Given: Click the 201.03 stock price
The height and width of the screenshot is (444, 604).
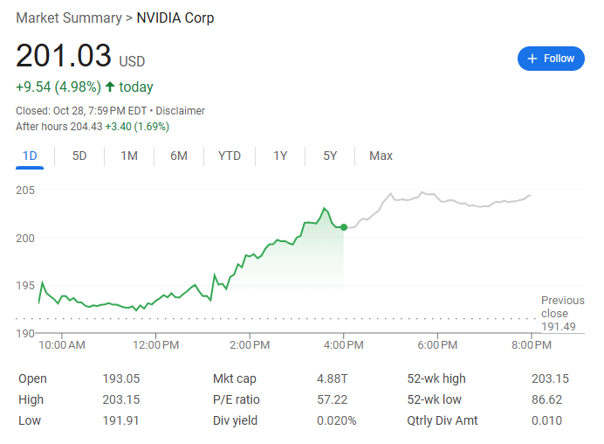Looking at the screenshot, I should [x=64, y=56].
